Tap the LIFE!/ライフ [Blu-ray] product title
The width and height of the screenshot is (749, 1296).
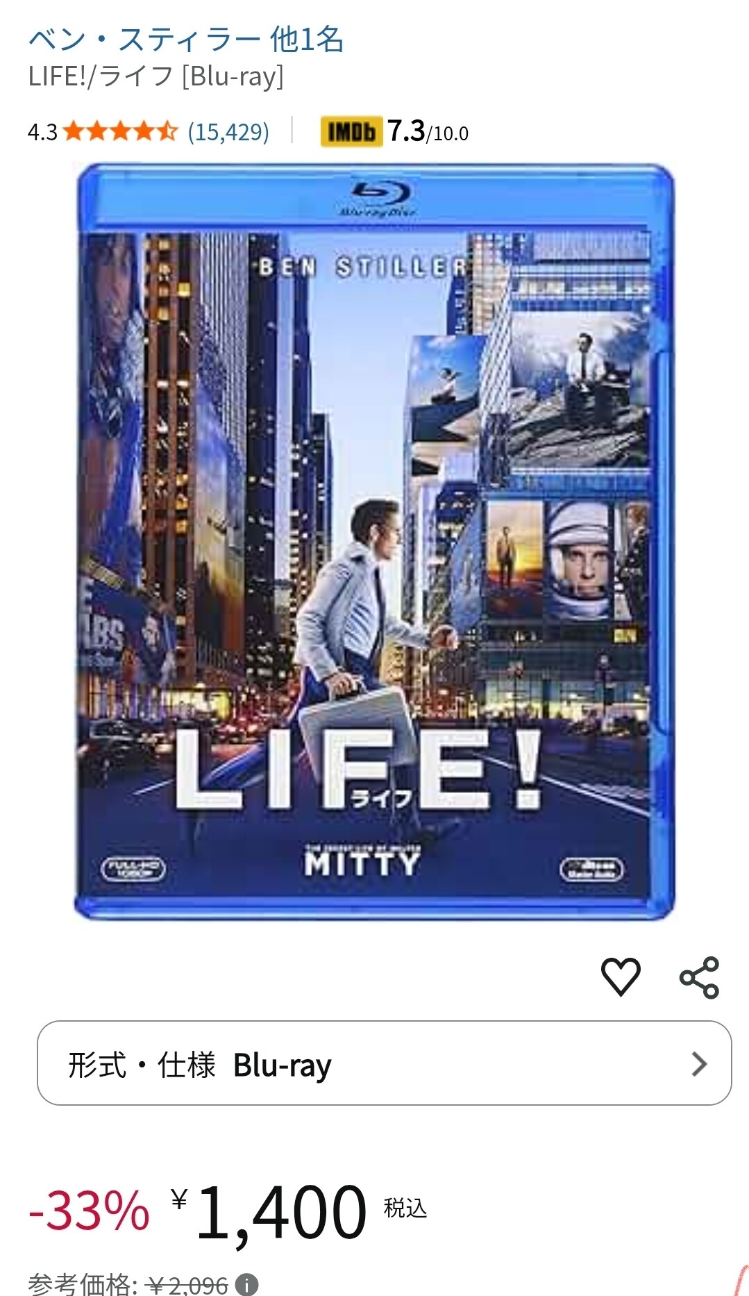point(155,76)
